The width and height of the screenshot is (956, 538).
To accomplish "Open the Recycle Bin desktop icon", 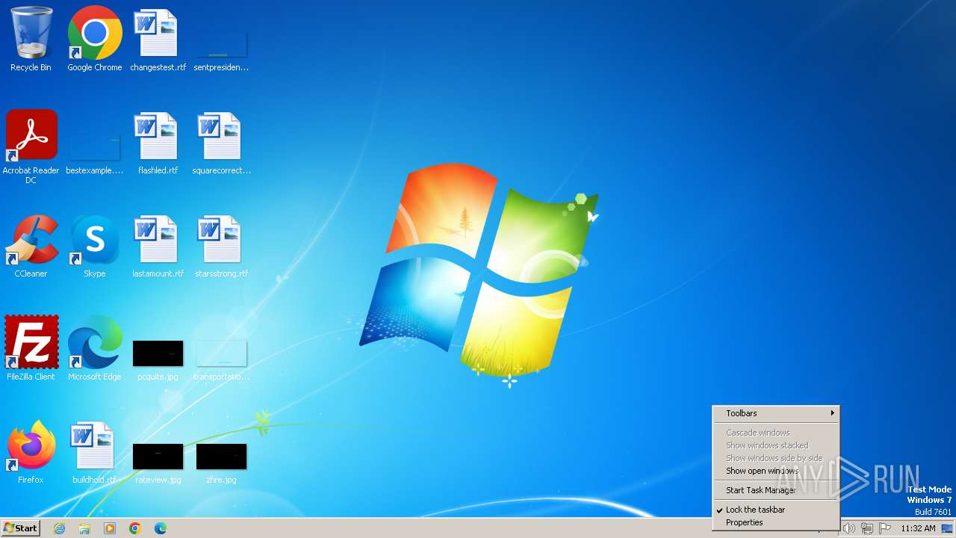I will 31,40.
